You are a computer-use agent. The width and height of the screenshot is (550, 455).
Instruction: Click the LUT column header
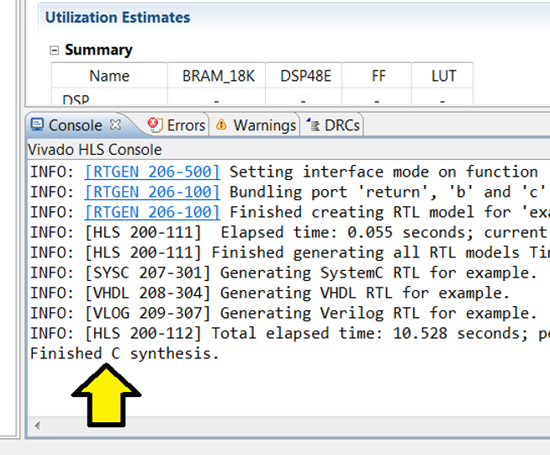pos(443,76)
